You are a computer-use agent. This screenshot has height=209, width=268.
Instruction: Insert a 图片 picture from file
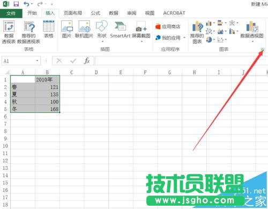click(x=66, y=29)
